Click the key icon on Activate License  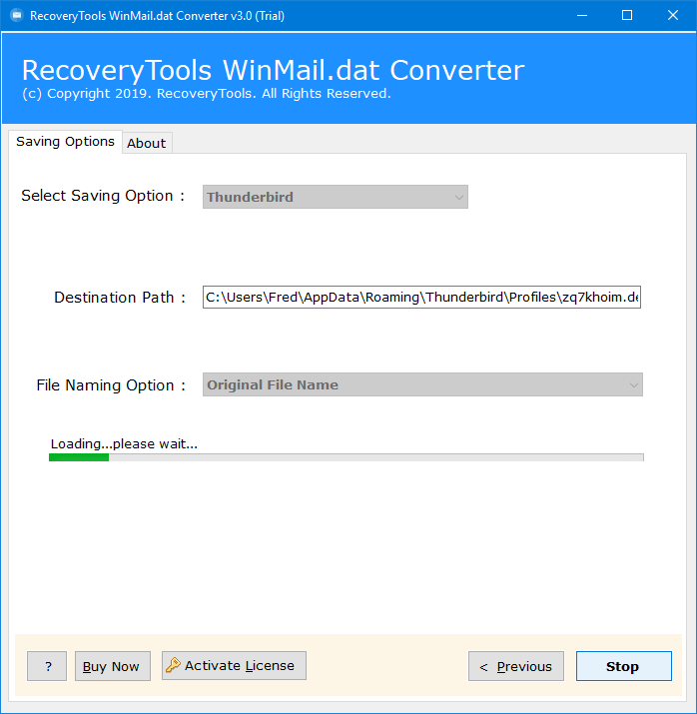click(x=173, y=665)
